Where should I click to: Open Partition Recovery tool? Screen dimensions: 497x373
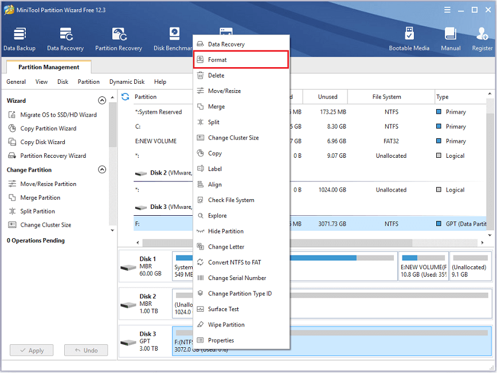119,40
